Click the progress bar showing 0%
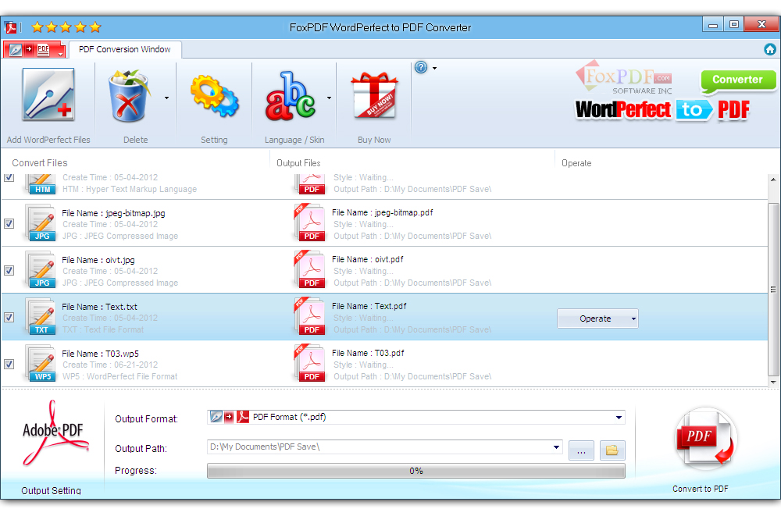 (x=416, y=471)
